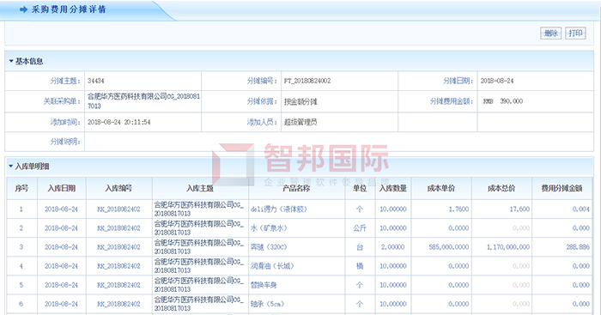Open RK_2018082402 link in row 5
This screenshot has height=315, width=601.
[118, 285]
